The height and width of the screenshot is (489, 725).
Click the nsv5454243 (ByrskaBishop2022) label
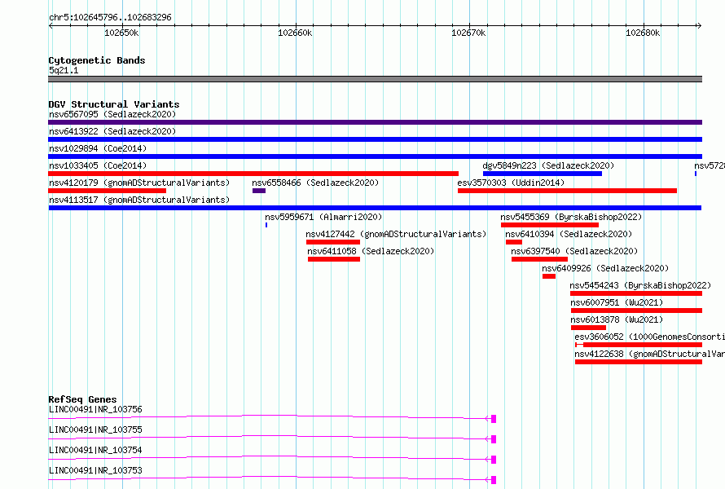pyautogui.click(x=640, y=285)
